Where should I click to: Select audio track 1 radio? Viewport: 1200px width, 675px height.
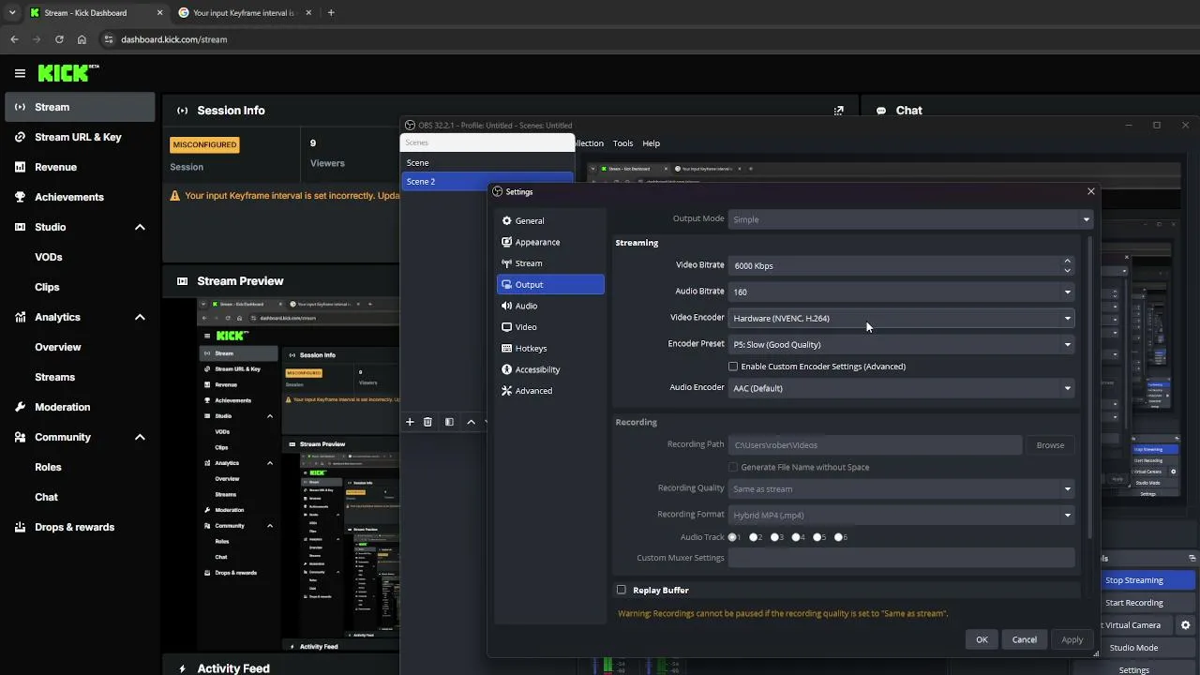(733, 537)
